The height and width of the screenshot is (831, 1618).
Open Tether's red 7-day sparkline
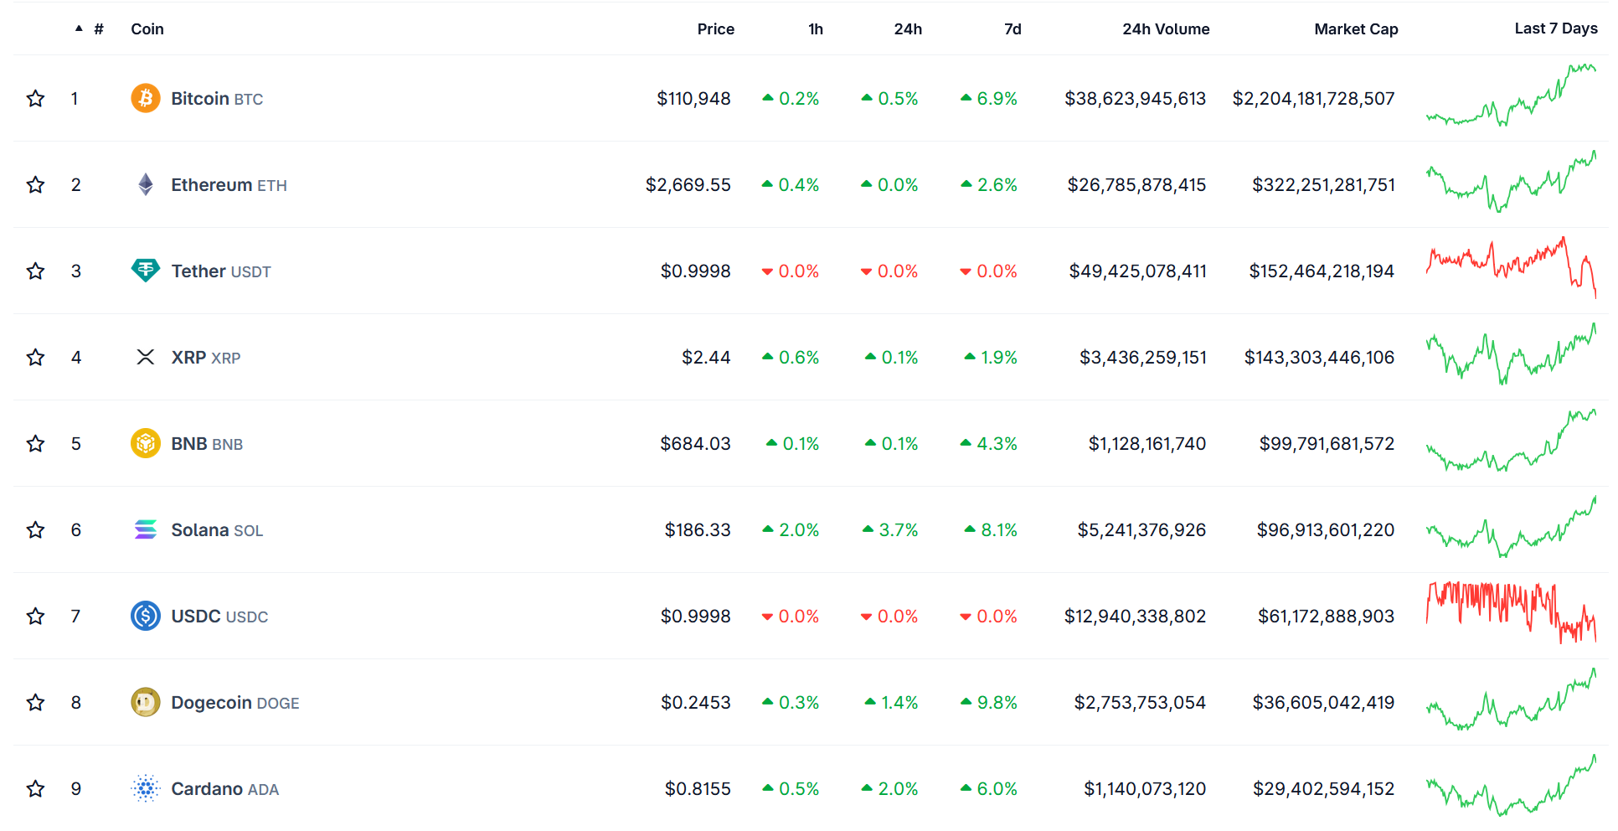(x=1511, y=267)
